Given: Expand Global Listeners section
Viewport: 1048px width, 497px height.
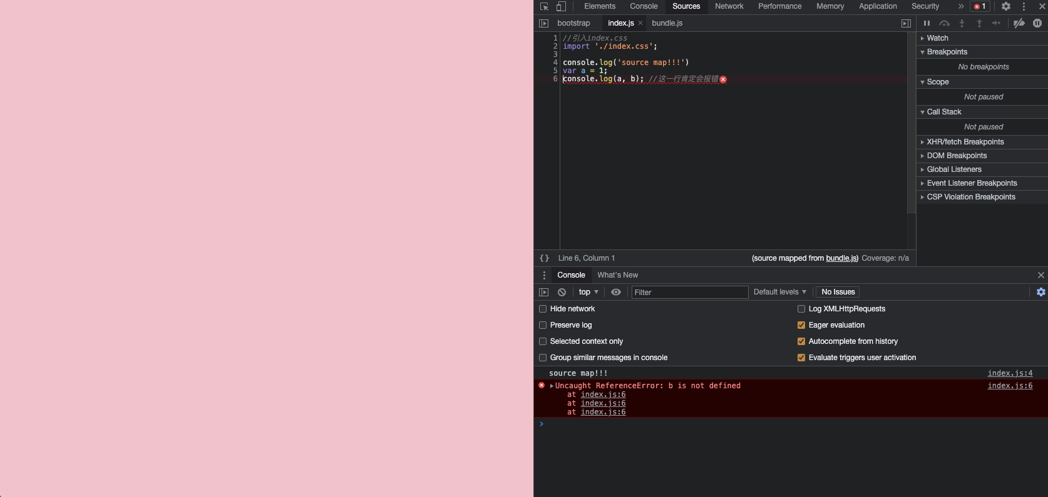Looking at the screenshot, I should pos(982,169).
